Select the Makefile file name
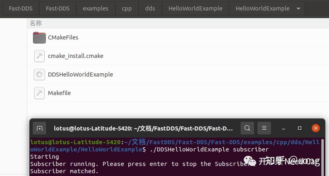Viewport: 329px width, 176px height. pyautogui.click(x=59, y=93)
